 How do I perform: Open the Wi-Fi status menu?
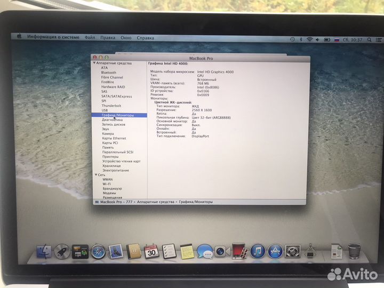pyautogui.click(x=309, y=39)
